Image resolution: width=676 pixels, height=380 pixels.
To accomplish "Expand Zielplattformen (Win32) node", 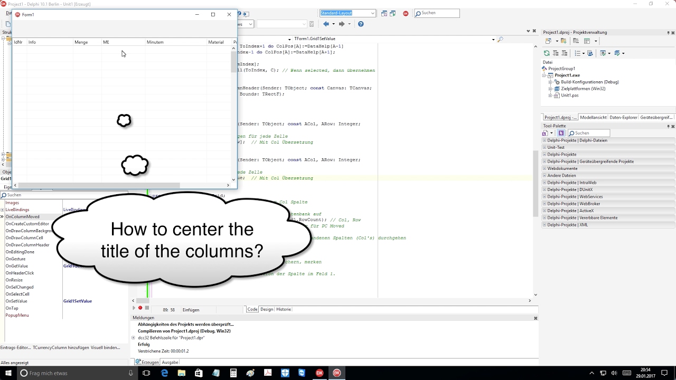I will point(550,89).
